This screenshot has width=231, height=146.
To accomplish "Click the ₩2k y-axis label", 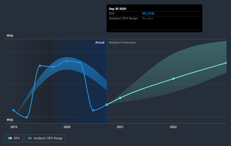I will pyautogui.click(x=10, y=120).
